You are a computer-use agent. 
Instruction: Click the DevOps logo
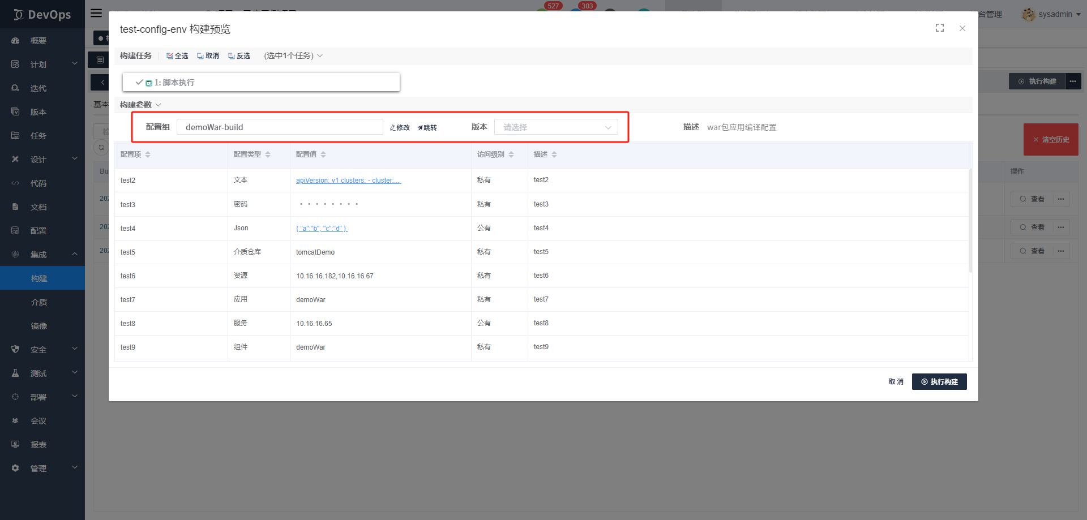42,15
